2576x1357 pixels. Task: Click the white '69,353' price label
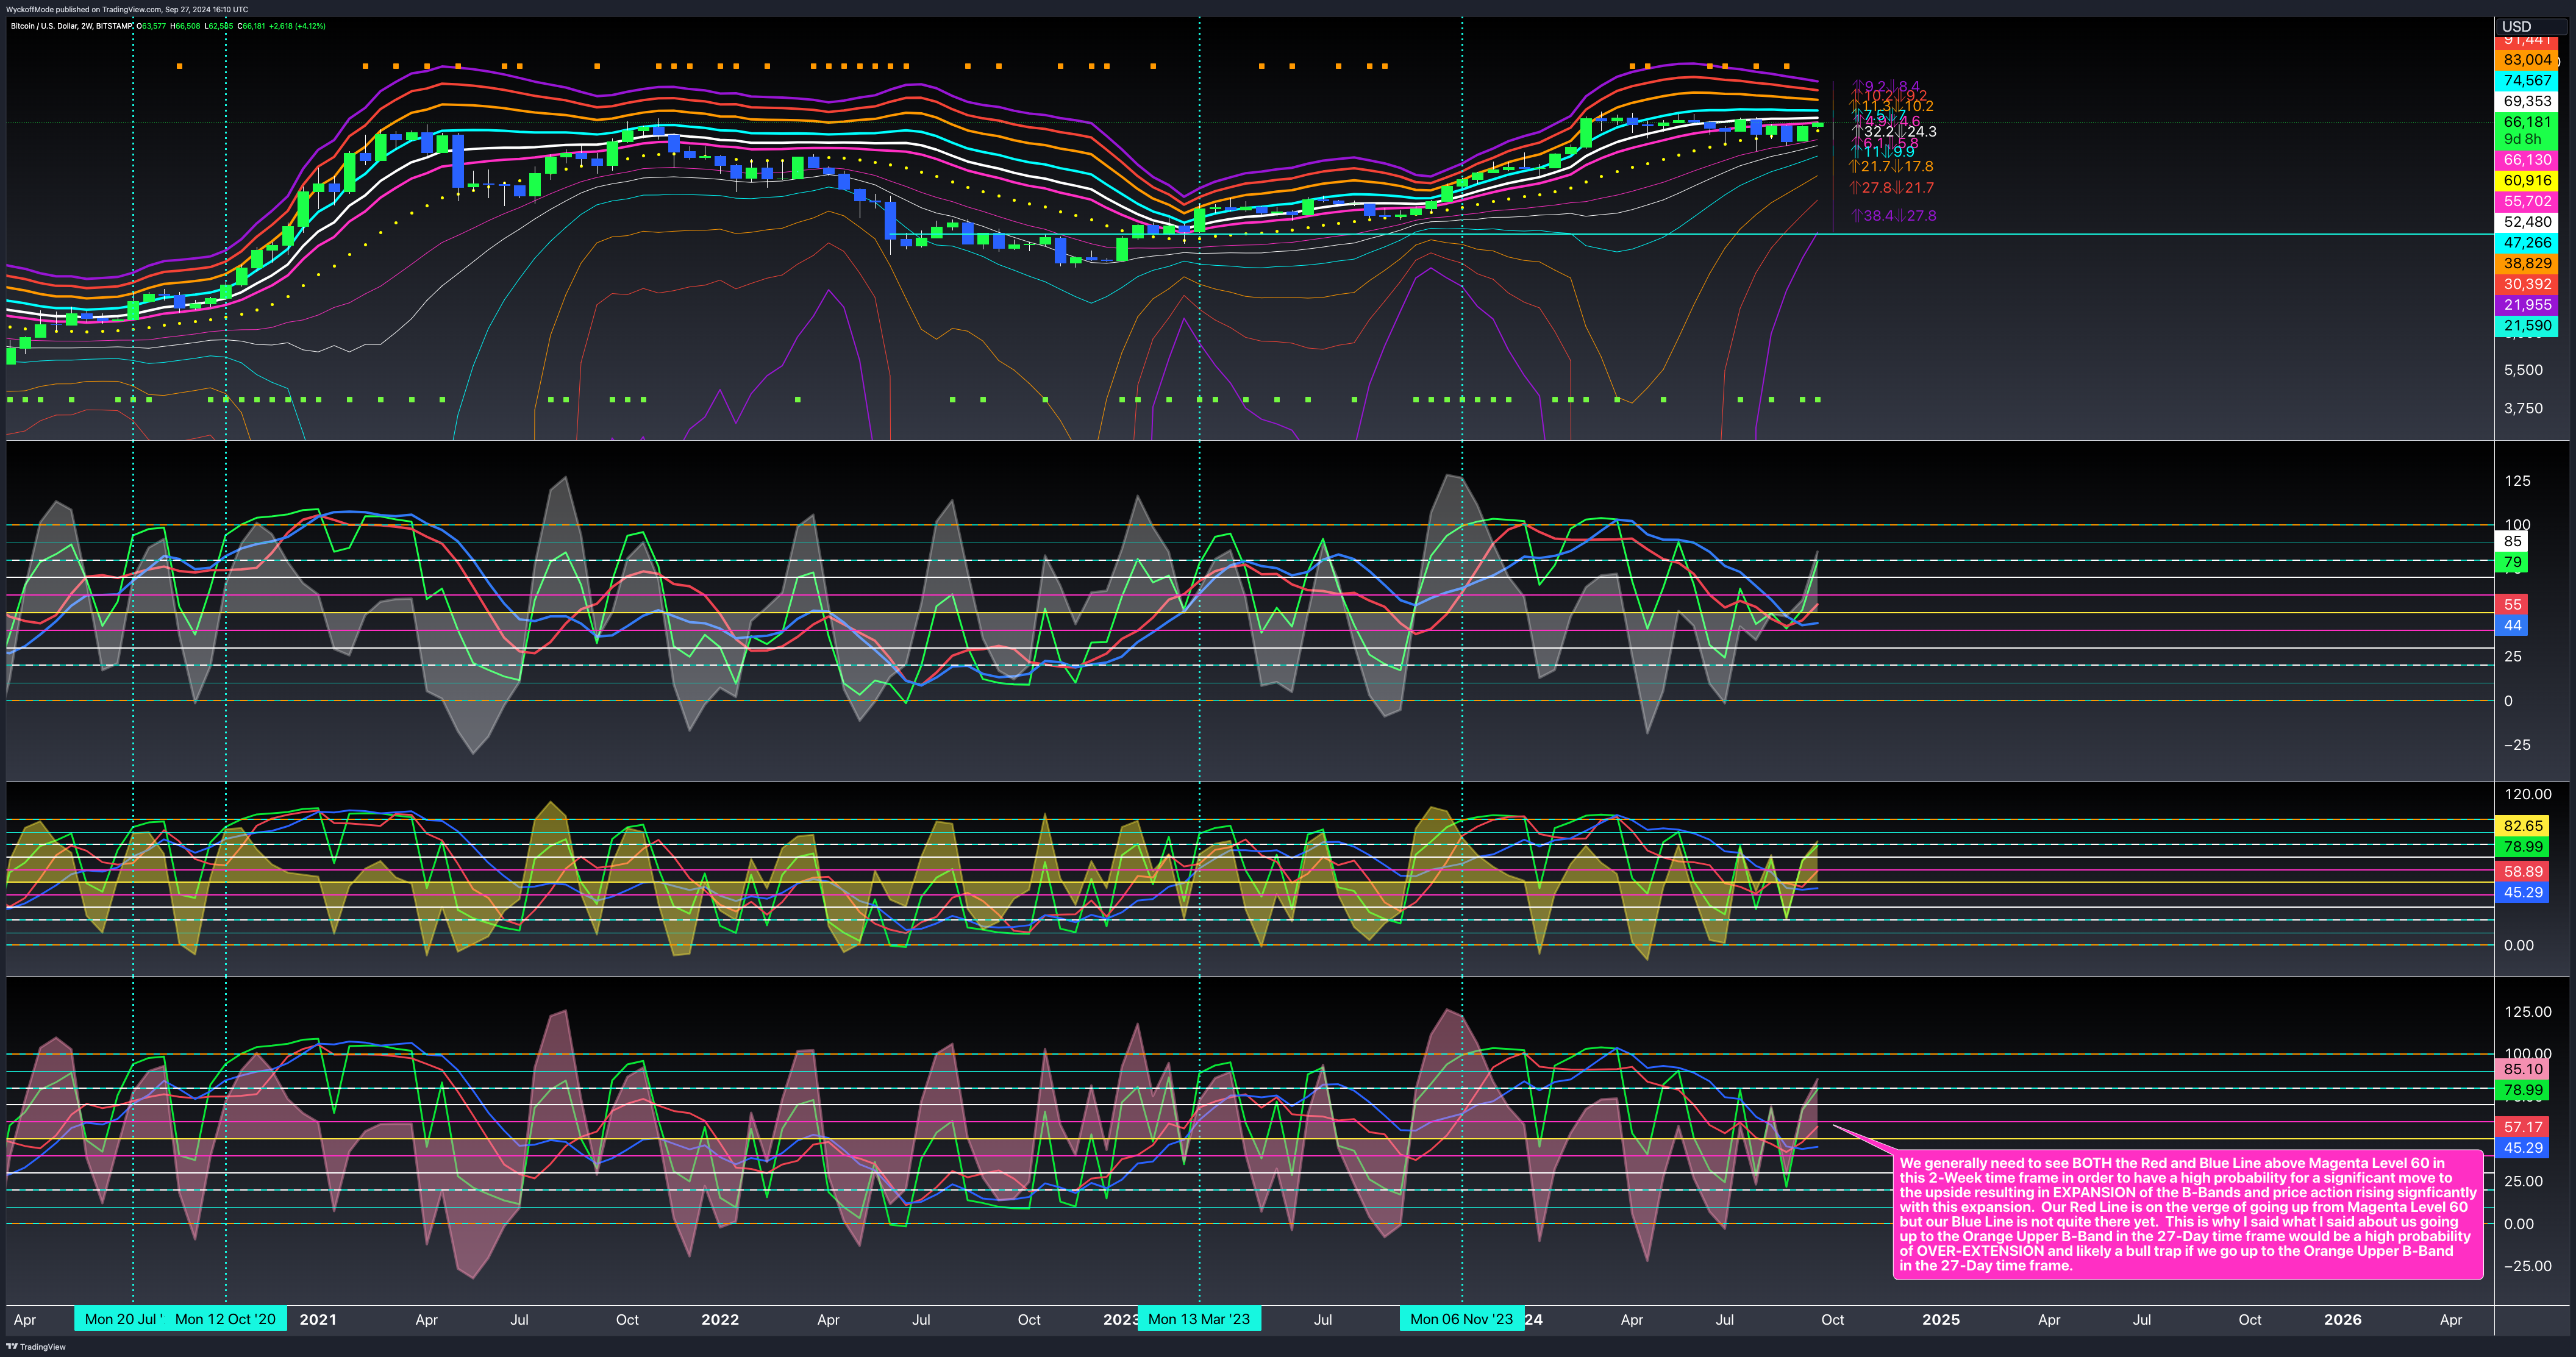[2527, 101]
